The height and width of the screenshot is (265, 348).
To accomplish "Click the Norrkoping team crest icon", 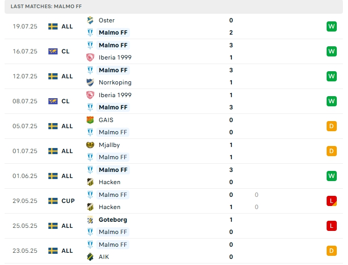I will pyautogui.click(x=91, y=82).
